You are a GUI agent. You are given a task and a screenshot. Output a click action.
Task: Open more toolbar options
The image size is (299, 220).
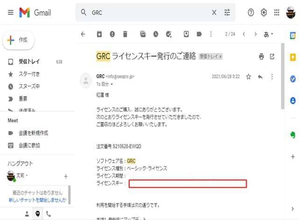pos(211,34)
